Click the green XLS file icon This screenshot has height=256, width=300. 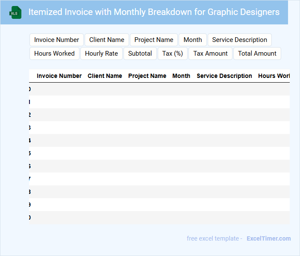pyautogui.click(x=16, y=12)
